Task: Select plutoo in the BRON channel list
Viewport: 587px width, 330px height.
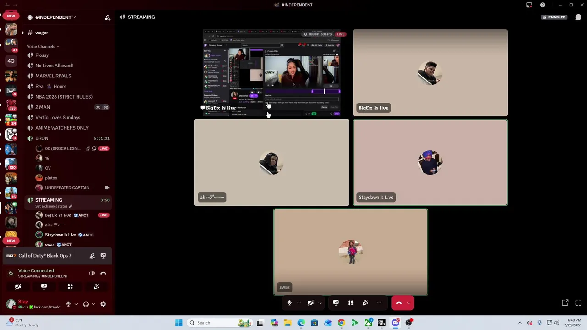Action: tap(72, 178)
